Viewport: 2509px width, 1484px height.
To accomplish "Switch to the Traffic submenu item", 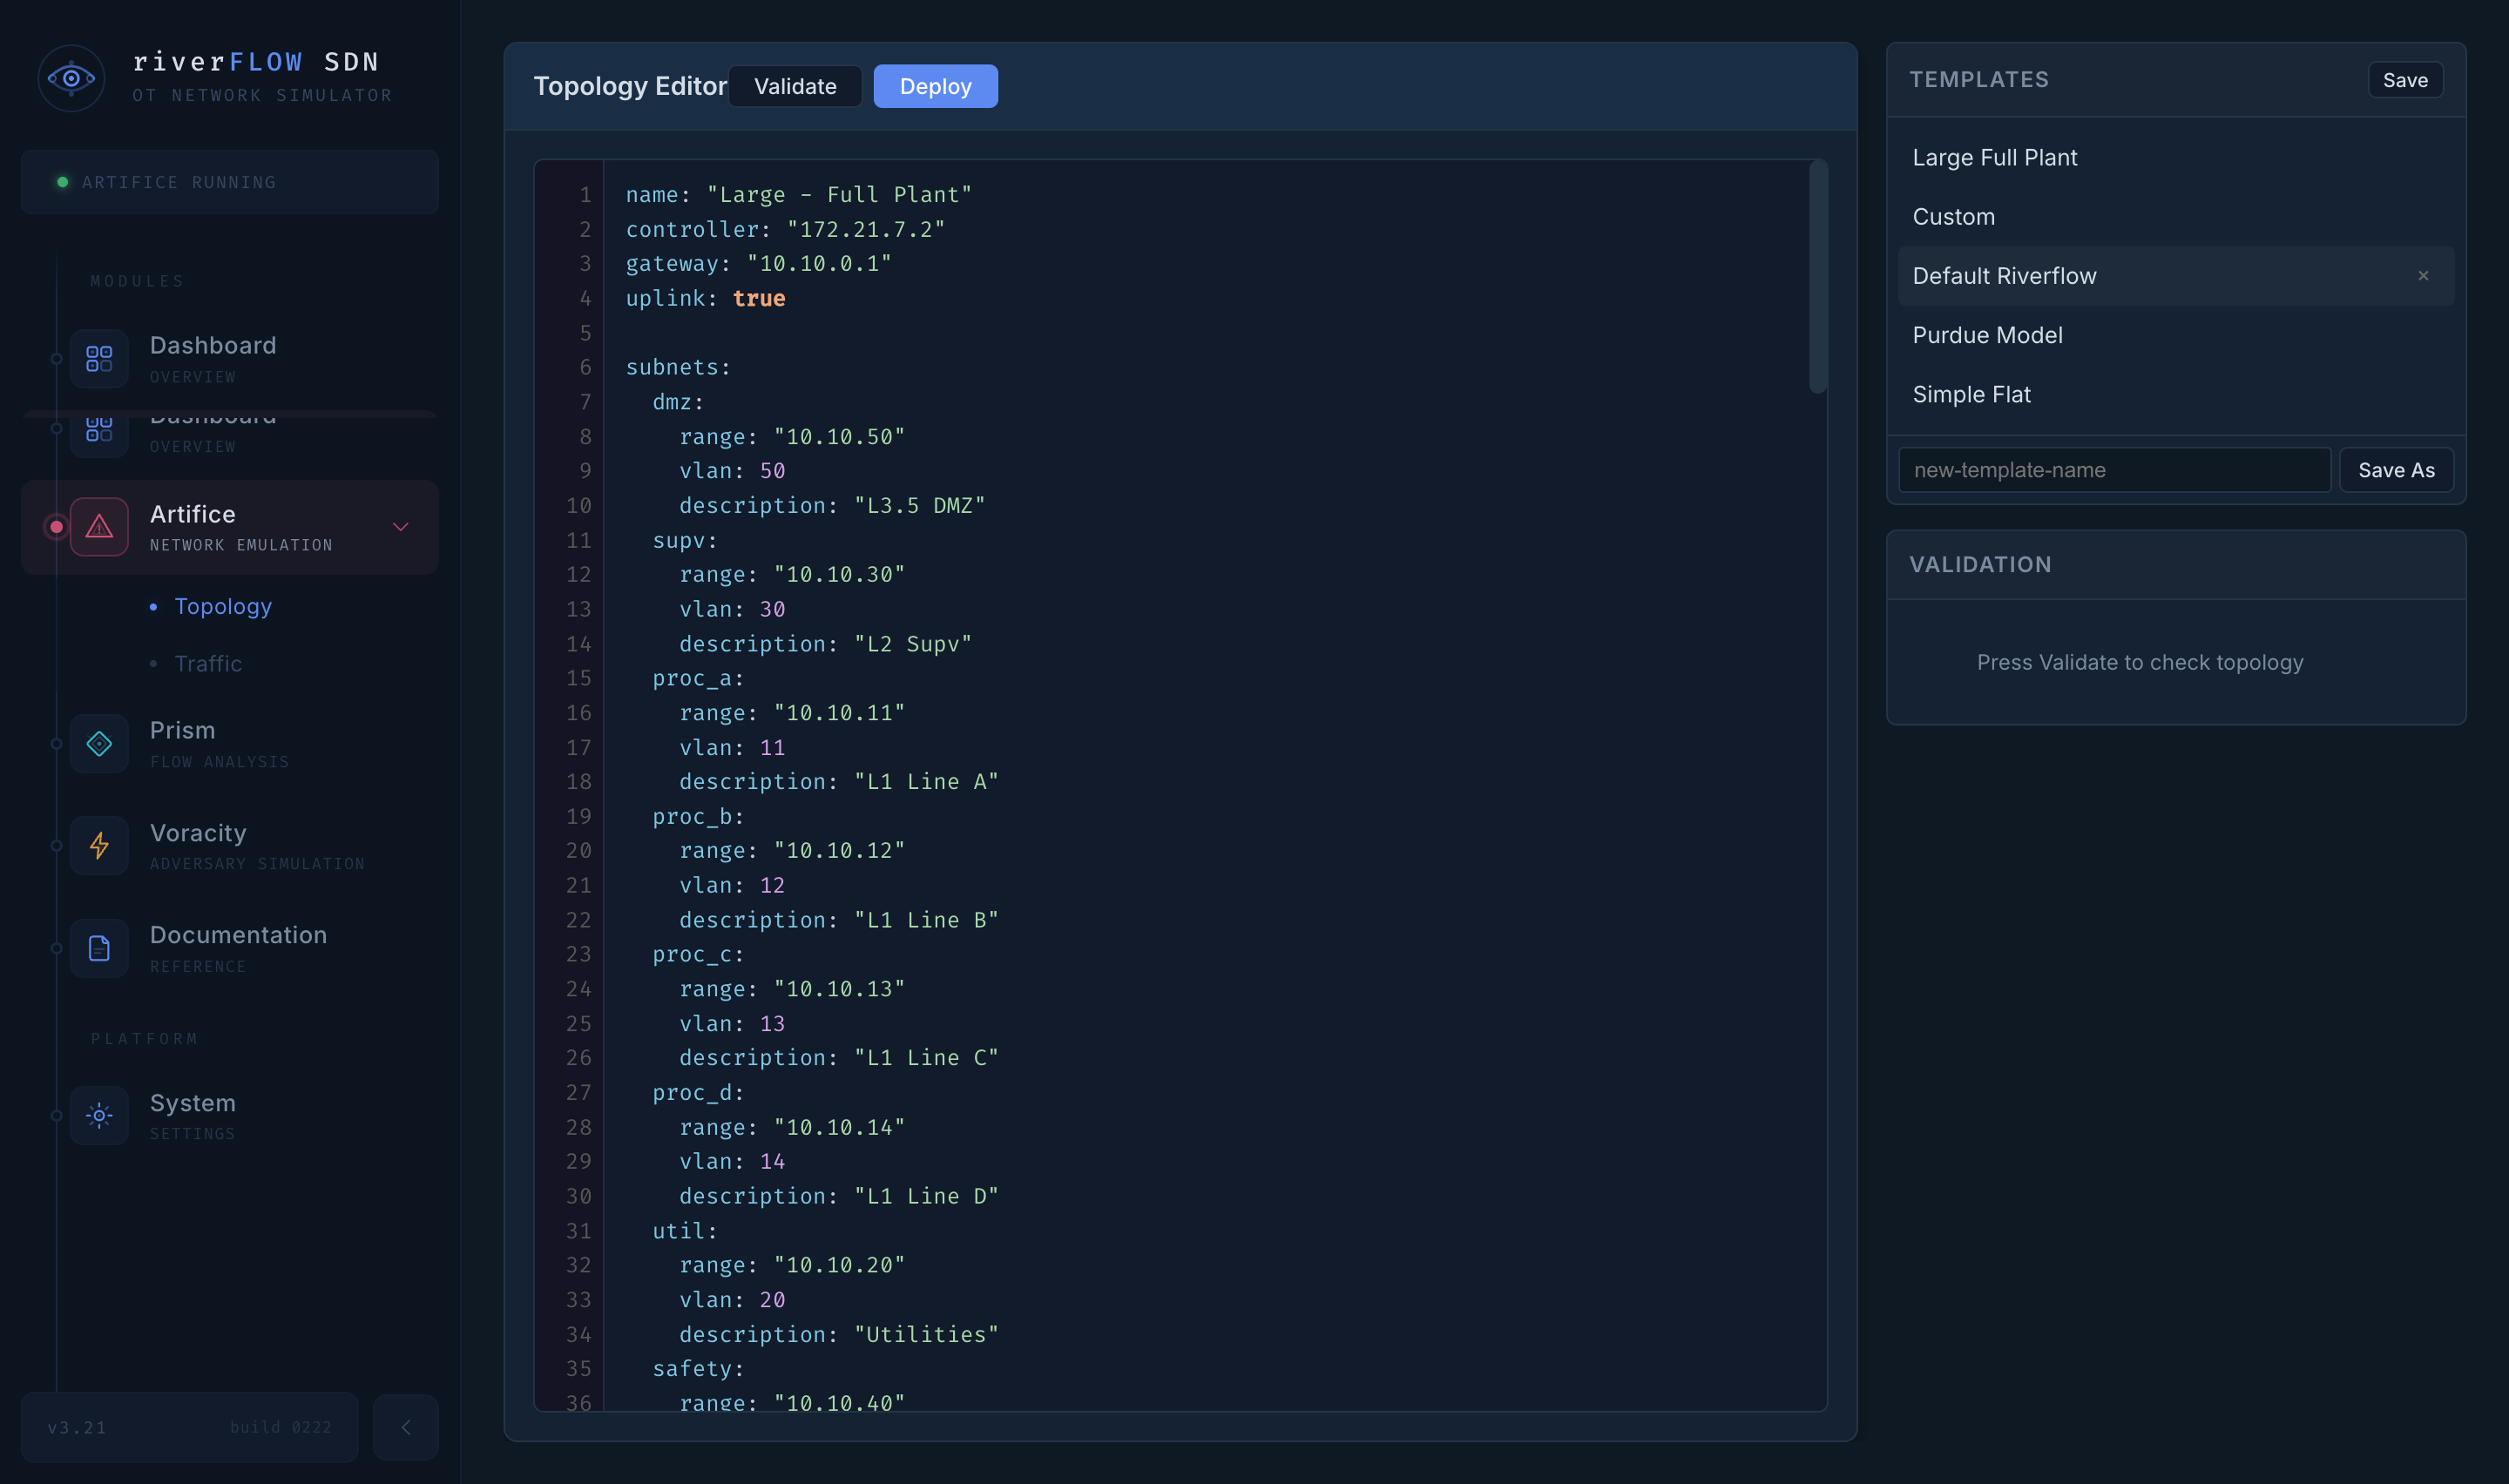I will click(208, 664).
